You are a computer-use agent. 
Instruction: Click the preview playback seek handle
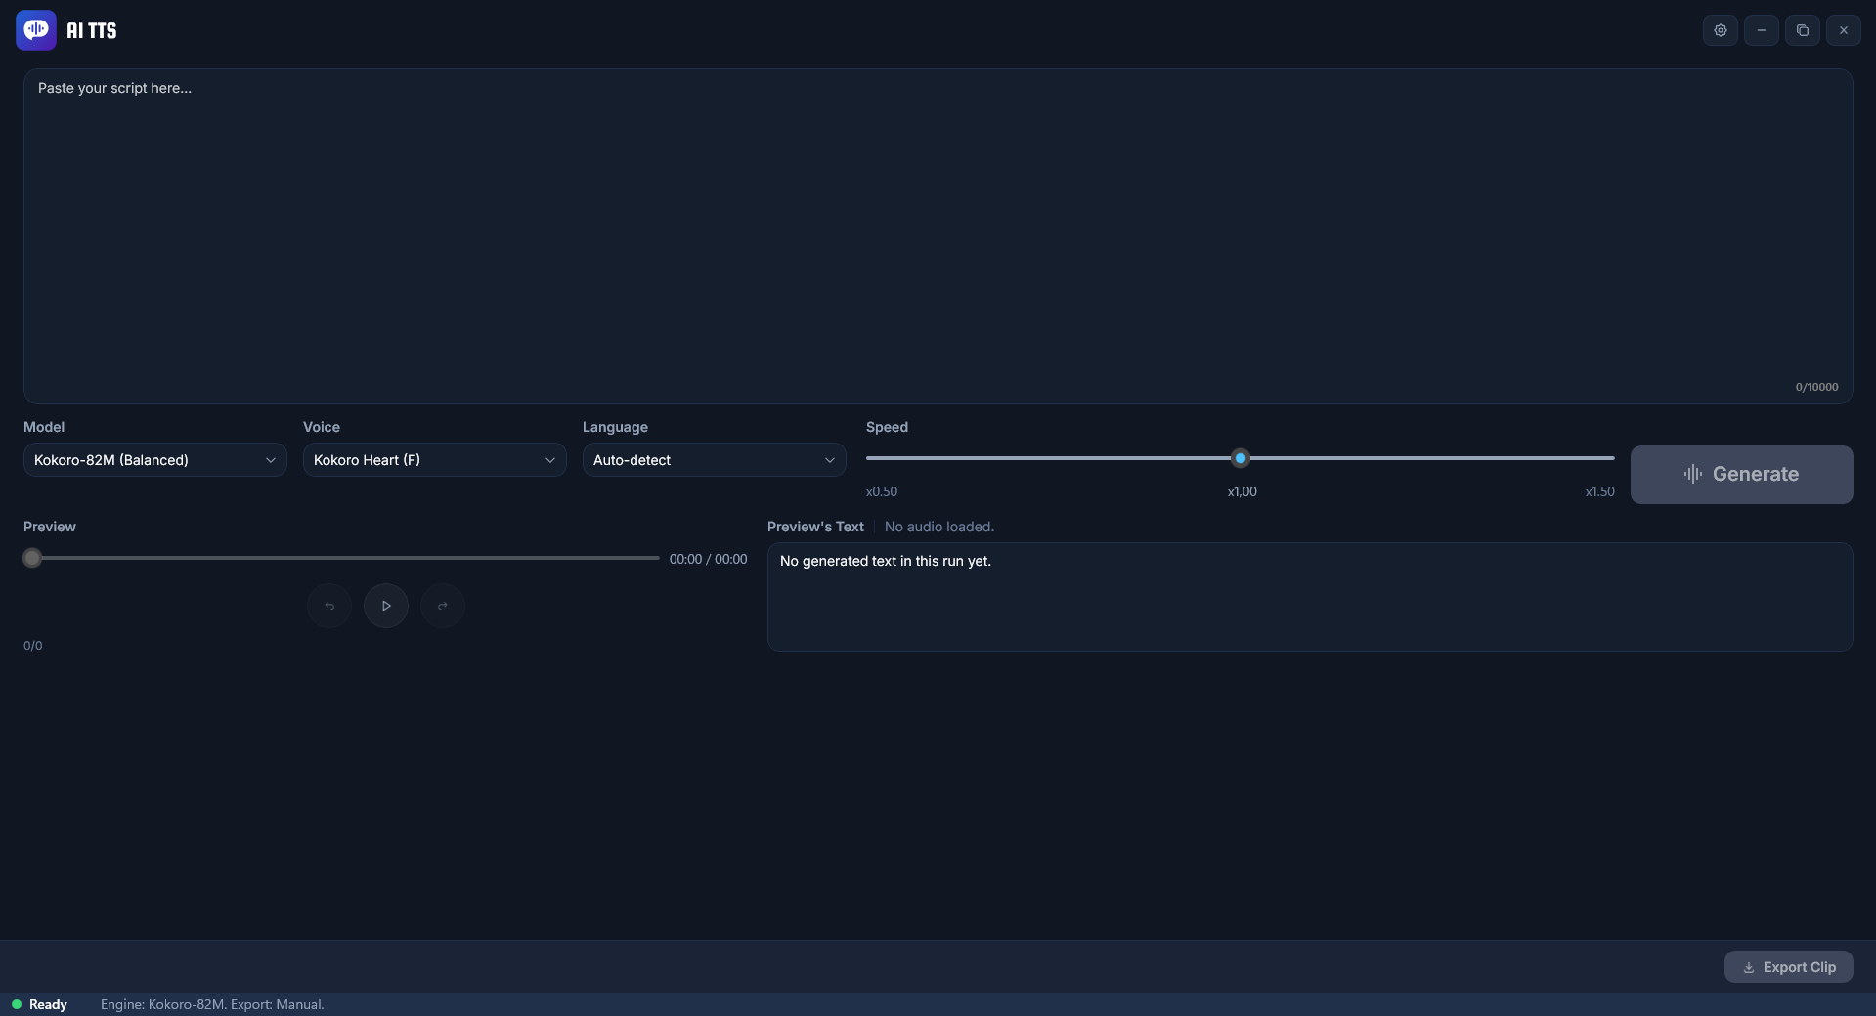click(32, 558)
